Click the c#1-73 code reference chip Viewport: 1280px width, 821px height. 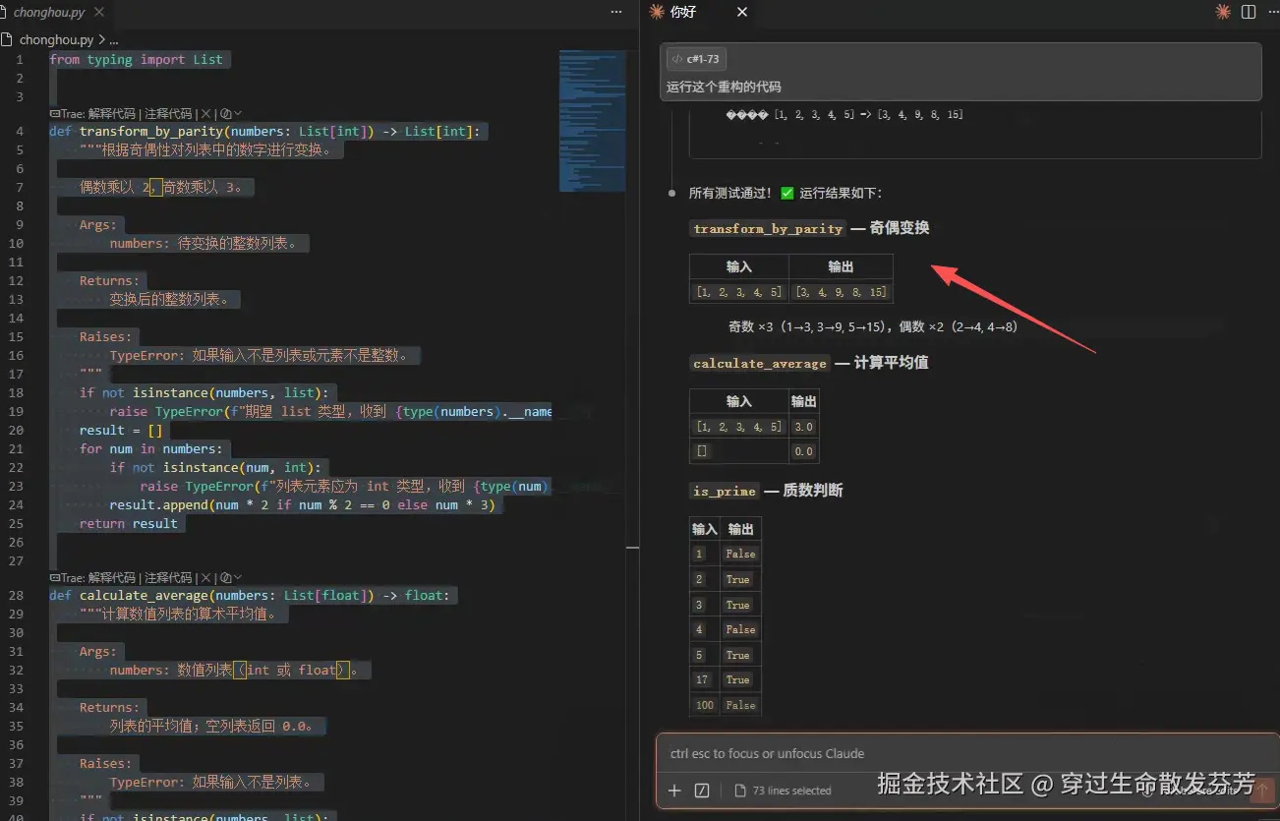coord(696,59)
